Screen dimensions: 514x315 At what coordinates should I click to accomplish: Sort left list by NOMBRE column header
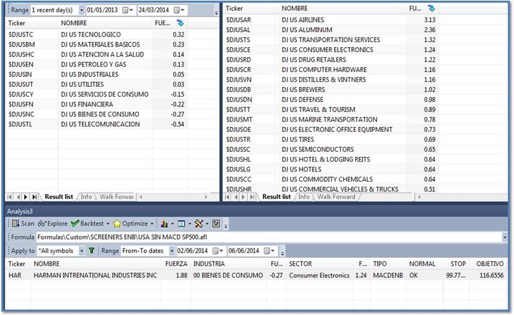105,23
